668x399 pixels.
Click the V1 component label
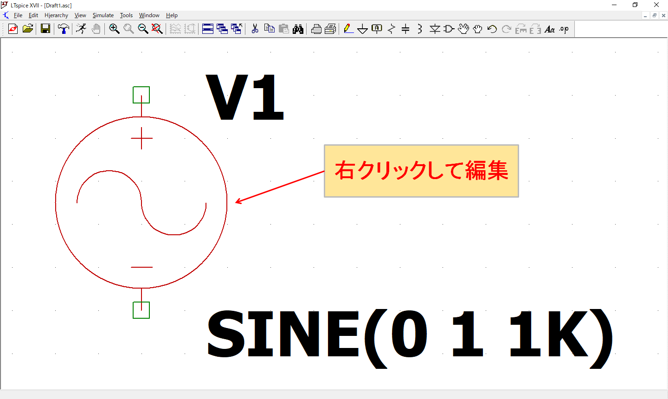(244, 98)
